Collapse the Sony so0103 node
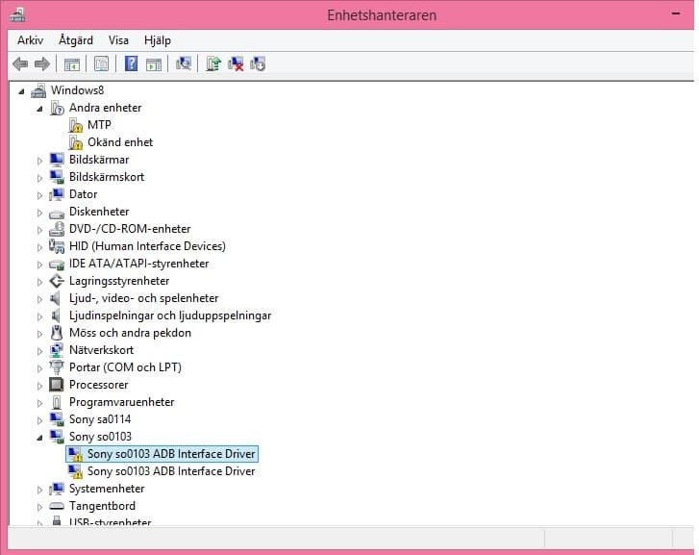 click(x=40, y=437)
